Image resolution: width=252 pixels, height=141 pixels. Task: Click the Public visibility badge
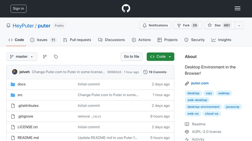tap(59, 26)
